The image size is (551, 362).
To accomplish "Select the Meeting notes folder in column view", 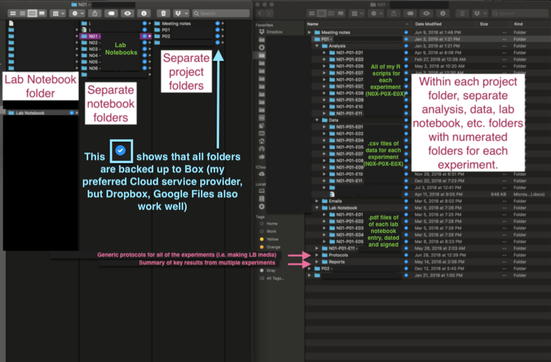I will point(177,24).
